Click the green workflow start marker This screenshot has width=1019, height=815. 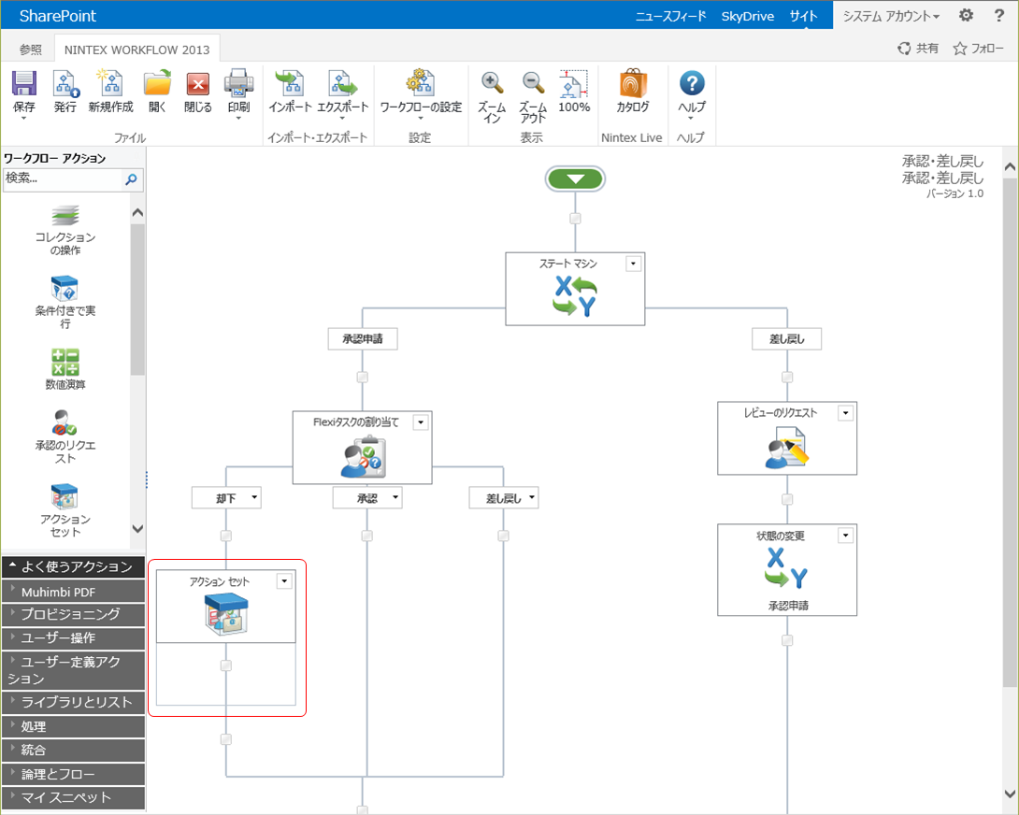(x=576, y=179)
